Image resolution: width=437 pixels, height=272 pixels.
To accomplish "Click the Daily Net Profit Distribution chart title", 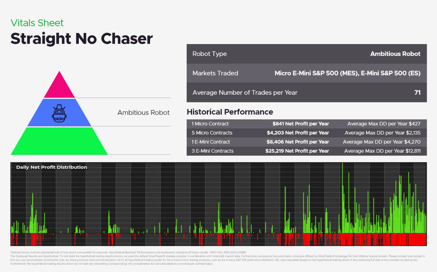I will coord(52,167).
